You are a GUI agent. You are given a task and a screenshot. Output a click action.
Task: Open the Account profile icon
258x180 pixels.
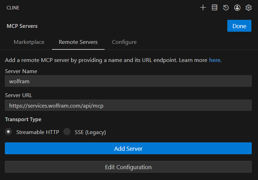pos(237,8)
